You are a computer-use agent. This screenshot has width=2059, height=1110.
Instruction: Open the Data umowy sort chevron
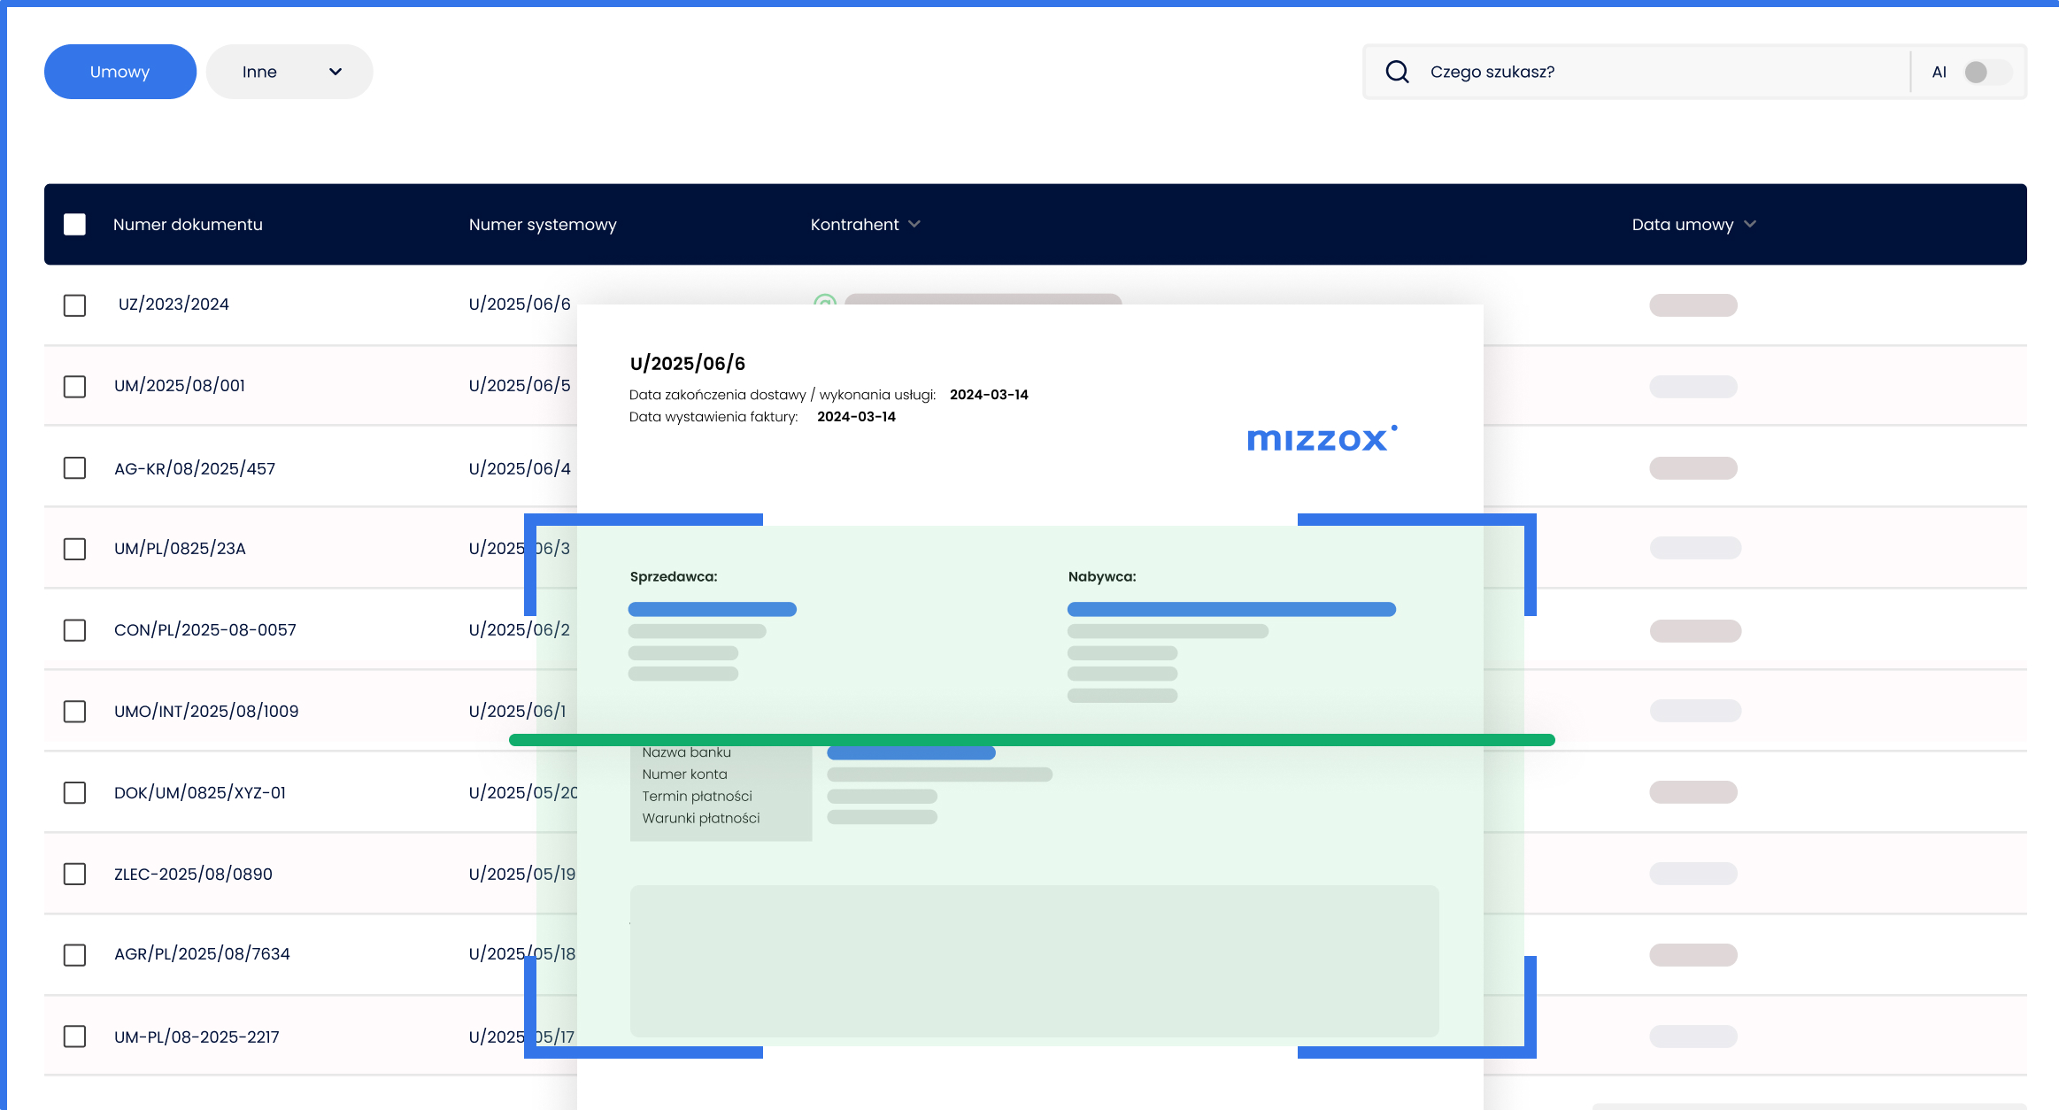[1749, 225]
